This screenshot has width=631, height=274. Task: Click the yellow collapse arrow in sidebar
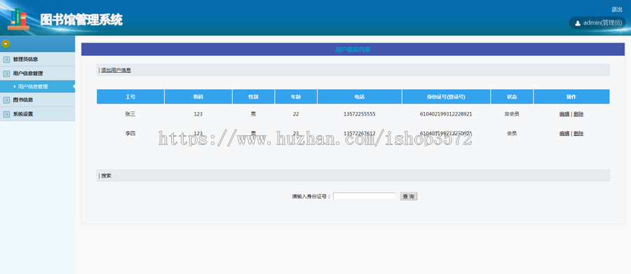(x=6, y=44)
